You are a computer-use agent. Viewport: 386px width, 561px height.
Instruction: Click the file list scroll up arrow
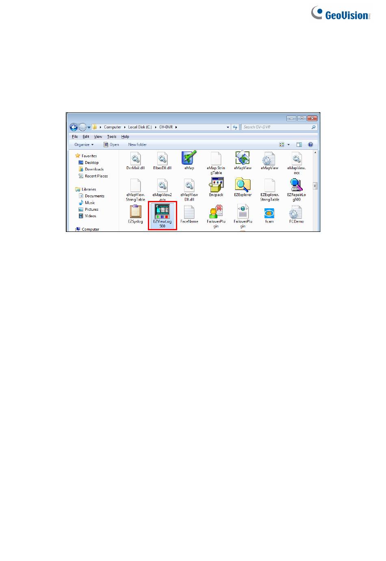[315, 153]
